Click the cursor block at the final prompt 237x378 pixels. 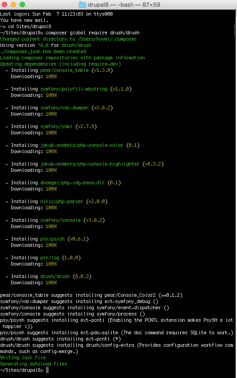47,370
